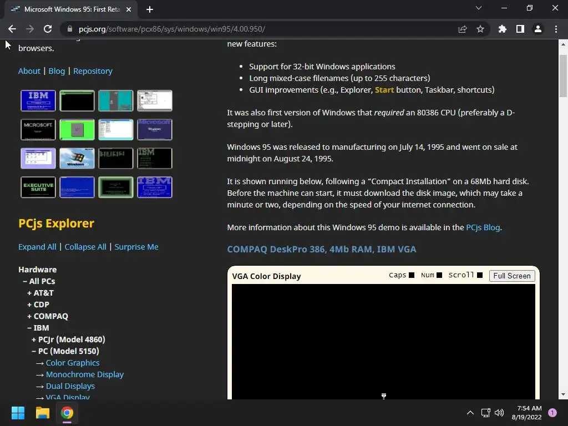Expand the COMPAQ tree node

(x=48, y=316)
